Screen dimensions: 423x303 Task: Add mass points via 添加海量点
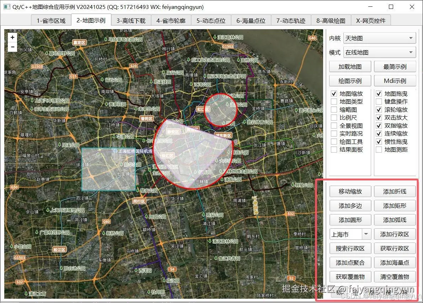point(395,262)
